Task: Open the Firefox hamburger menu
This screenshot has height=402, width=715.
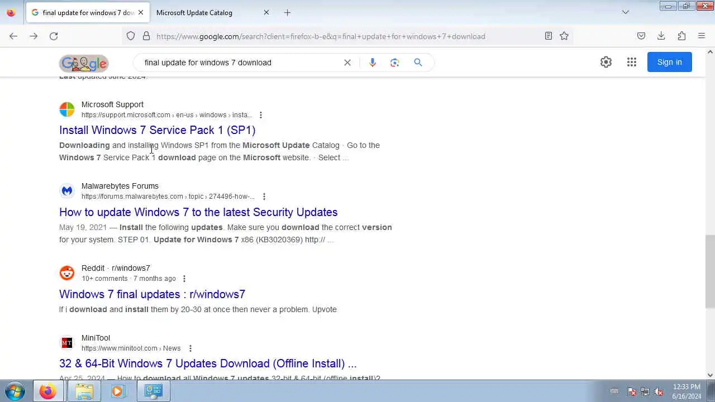Action: click(x=702, y=36)
